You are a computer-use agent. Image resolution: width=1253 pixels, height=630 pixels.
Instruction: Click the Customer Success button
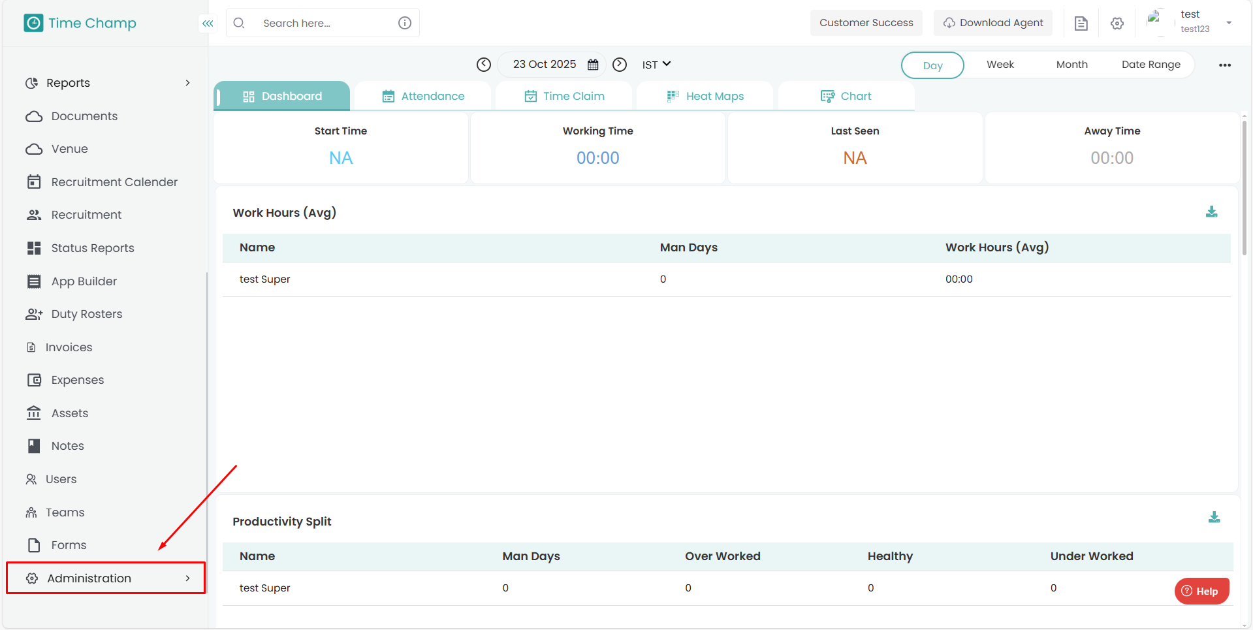click(866, 23)
